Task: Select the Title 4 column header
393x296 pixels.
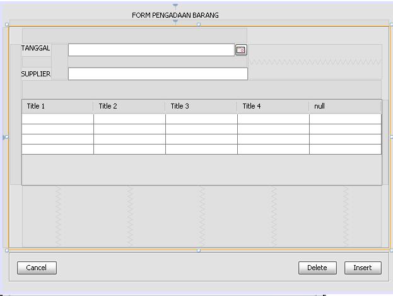Action: click(x=273, y=107)
